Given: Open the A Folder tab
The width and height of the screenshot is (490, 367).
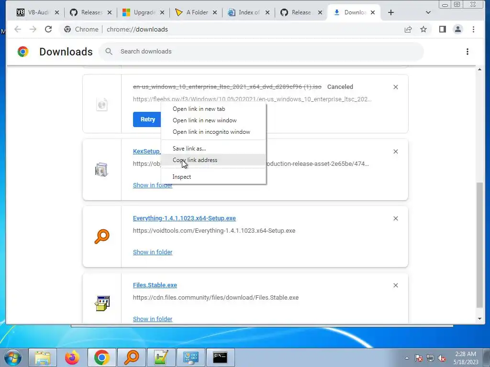Looking at the screenshot, I should 191,12.
